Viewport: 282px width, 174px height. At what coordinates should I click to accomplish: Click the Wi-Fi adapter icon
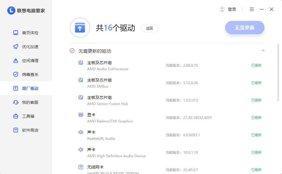pyautogui.click(x=81, y=167)
